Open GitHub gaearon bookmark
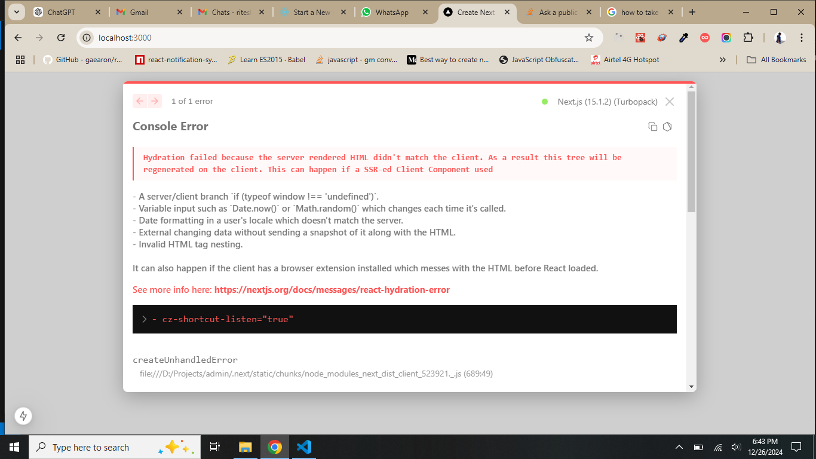This screenshot has width=816, height=459. (83, 60)
